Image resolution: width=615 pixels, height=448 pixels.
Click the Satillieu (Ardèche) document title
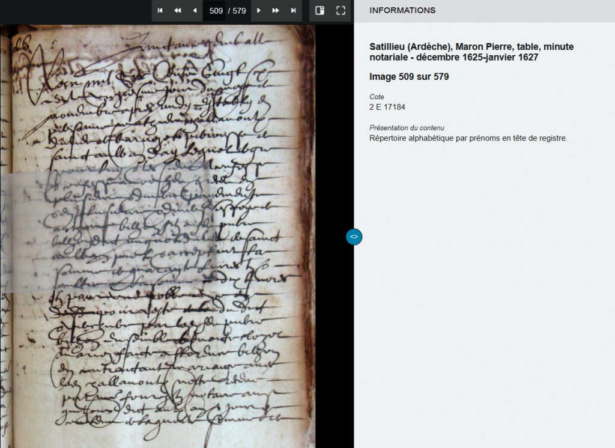pyautogui.click(x=471, y=52)
